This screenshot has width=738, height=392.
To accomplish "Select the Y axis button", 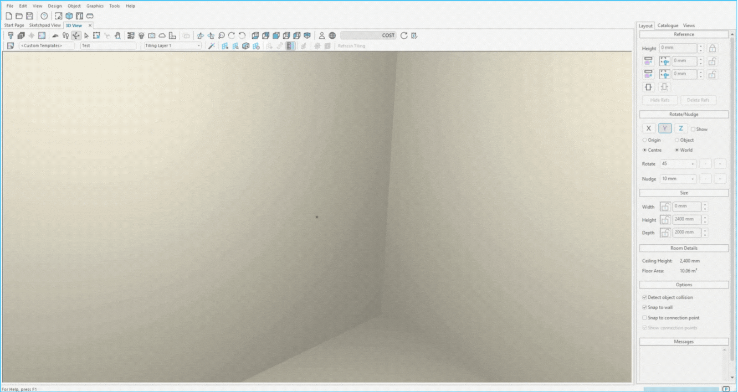I will pos(665,129).
